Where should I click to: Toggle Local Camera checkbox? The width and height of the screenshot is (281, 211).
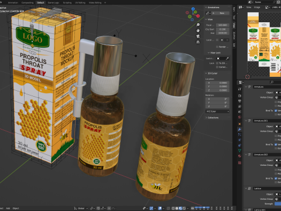tap(217, 40)
